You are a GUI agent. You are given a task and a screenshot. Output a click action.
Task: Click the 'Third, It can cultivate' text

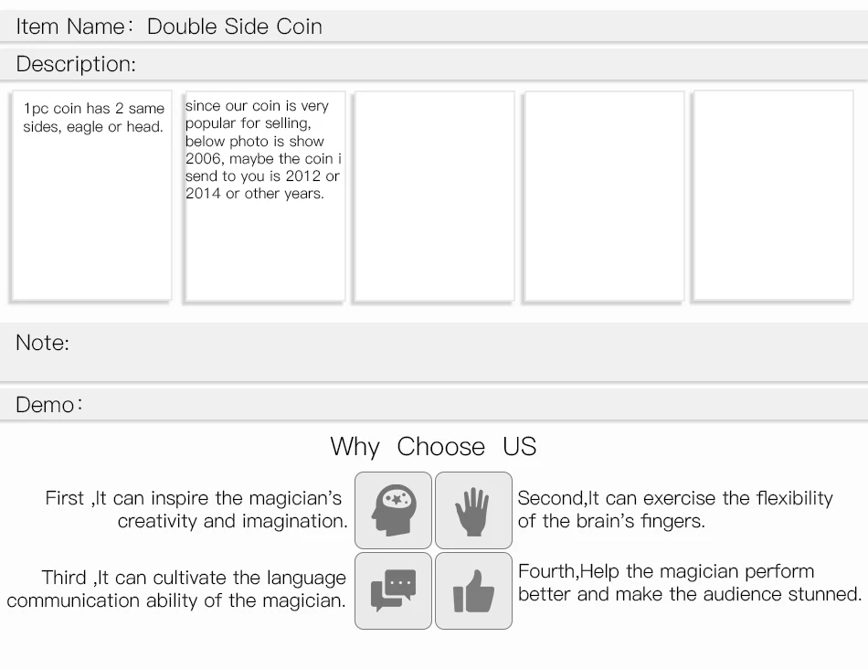coord(176,589)
